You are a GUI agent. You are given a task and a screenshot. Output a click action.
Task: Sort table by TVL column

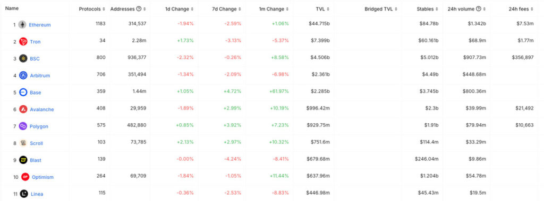322,9
